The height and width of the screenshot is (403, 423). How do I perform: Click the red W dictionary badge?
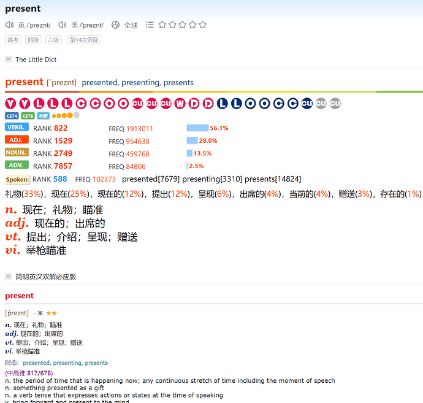click(180, 104)
